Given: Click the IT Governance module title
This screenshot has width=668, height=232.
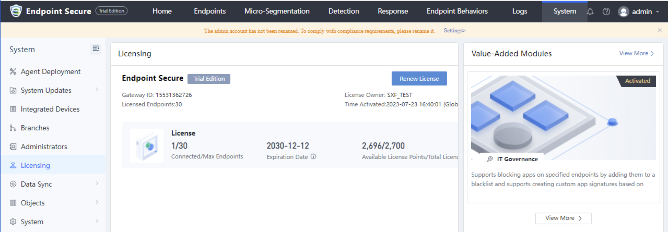Looking at the screenshot, I should 517,159.
